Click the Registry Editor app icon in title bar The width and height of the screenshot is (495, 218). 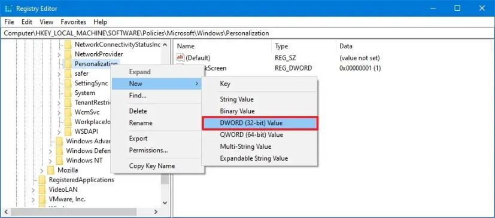9,8
